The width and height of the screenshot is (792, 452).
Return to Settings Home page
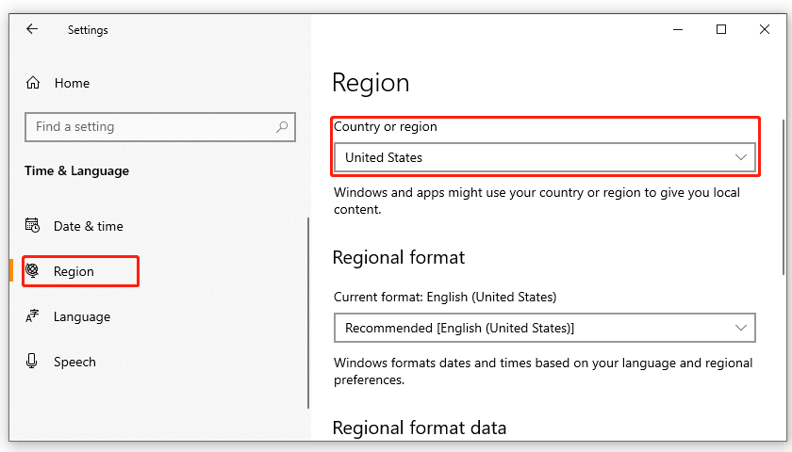pos(72,83)
